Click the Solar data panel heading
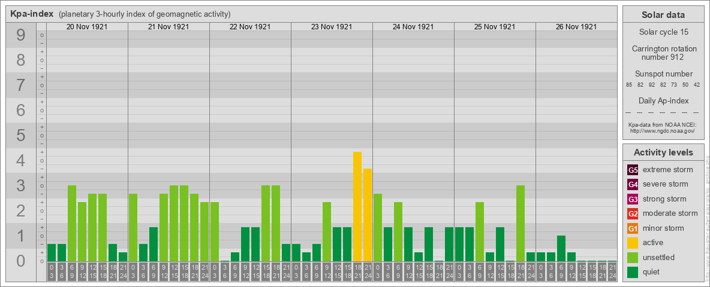Screen dimensions: 710x287 click(x=663, y=15)
